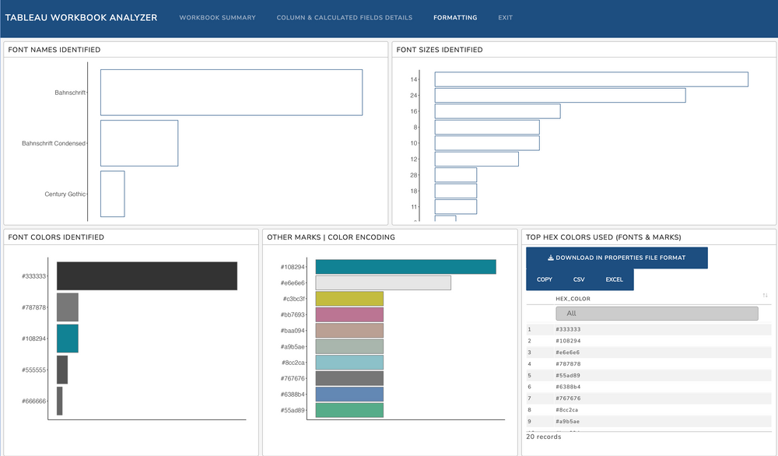Viewport: 778px width, 456px height.
Task: Click the #767676 marks color bar
Action: (350, 378)
